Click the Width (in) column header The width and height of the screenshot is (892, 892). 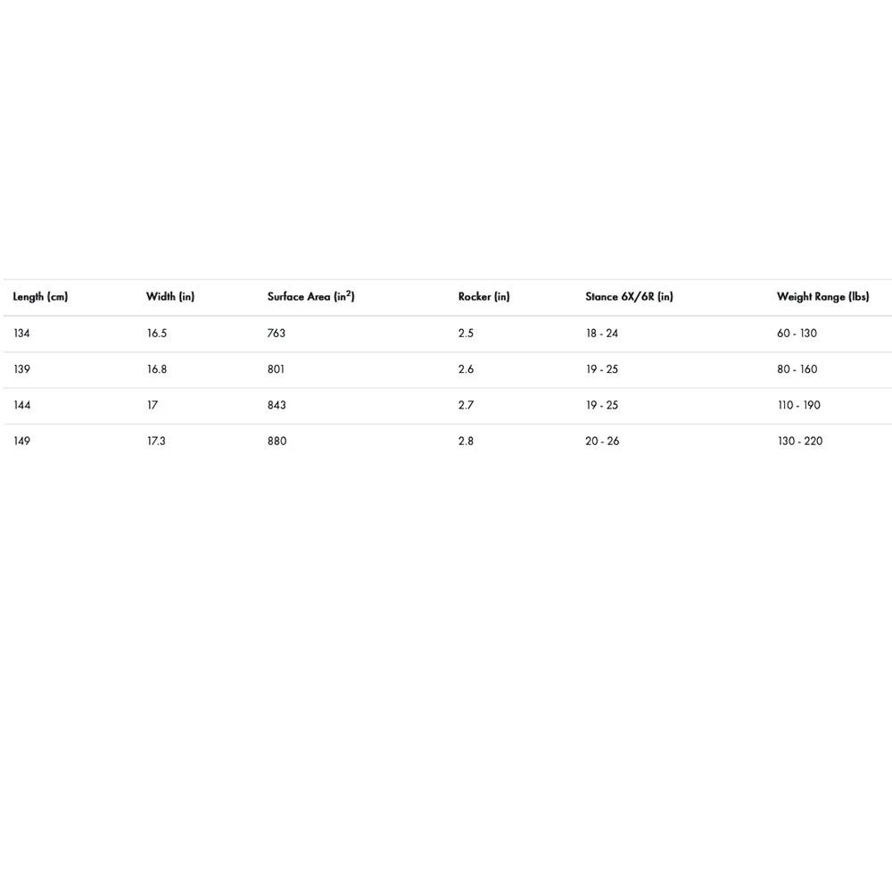[169, 297]
